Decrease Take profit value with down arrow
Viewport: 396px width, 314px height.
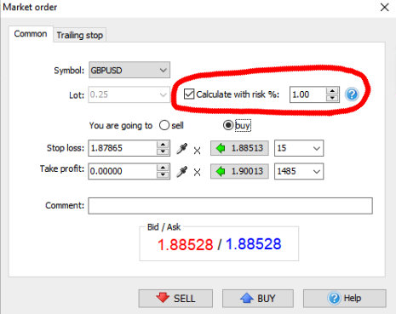163,175
